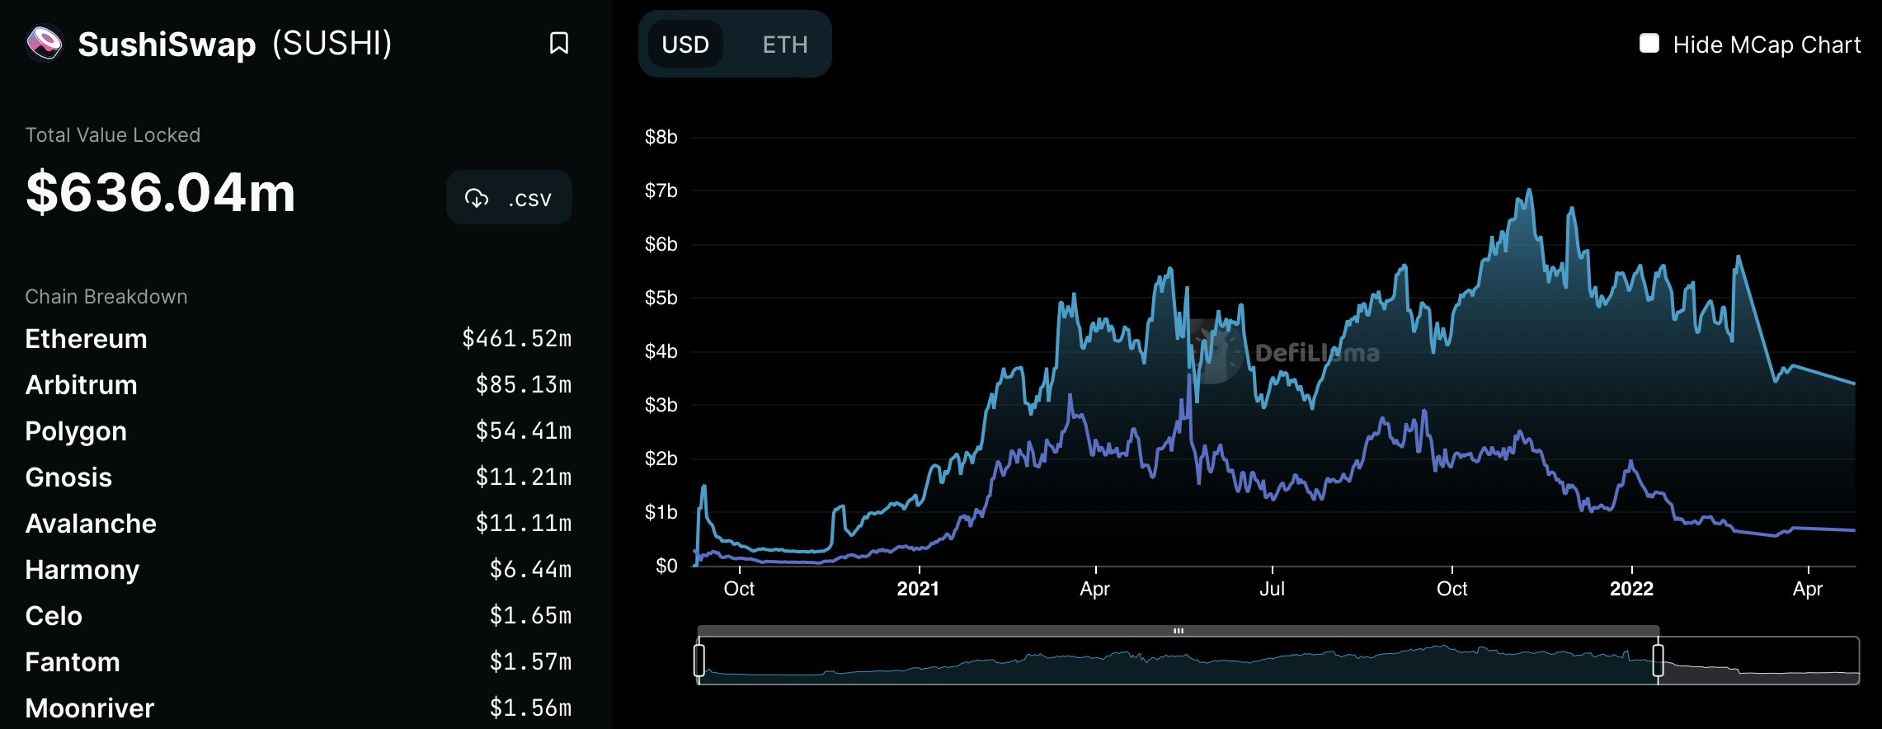The height and width of the screenshot is (729, 1882).
Task: Click the $11.21m Gnosis value
Action: tap(523, 477)
